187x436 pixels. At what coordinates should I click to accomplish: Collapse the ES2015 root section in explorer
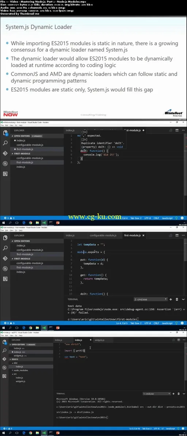point(31,359)
